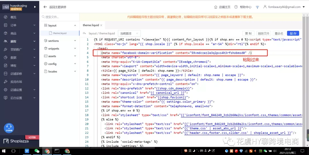Viewport: 309px width, 155px height.
Task: Expand the 订单 sidebar submenu chevron
Action: pos(35,25)
